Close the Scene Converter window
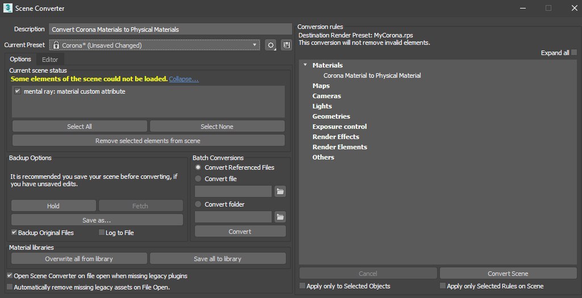Screen dimensions: 582x298 pos(574,8)
